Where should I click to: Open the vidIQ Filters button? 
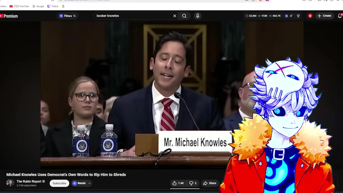click(x=68, y=16)
